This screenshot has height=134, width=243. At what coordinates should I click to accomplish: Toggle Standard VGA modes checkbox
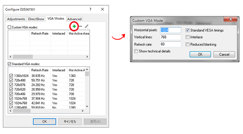[9, 64]
